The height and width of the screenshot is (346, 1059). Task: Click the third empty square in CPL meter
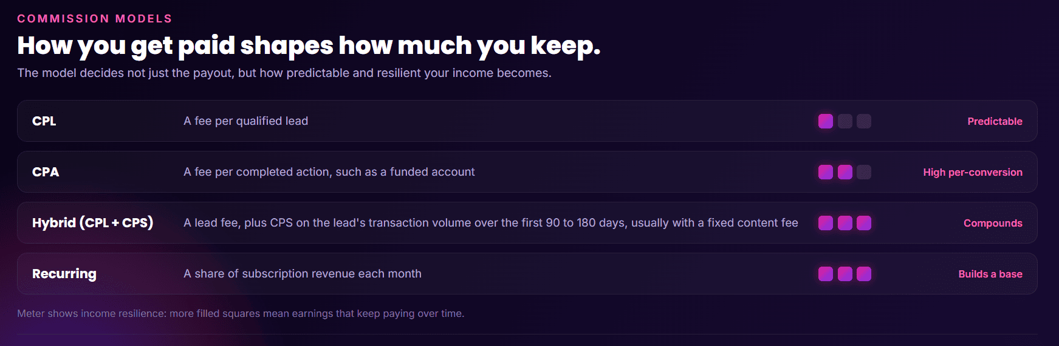[x=864, y=121]
